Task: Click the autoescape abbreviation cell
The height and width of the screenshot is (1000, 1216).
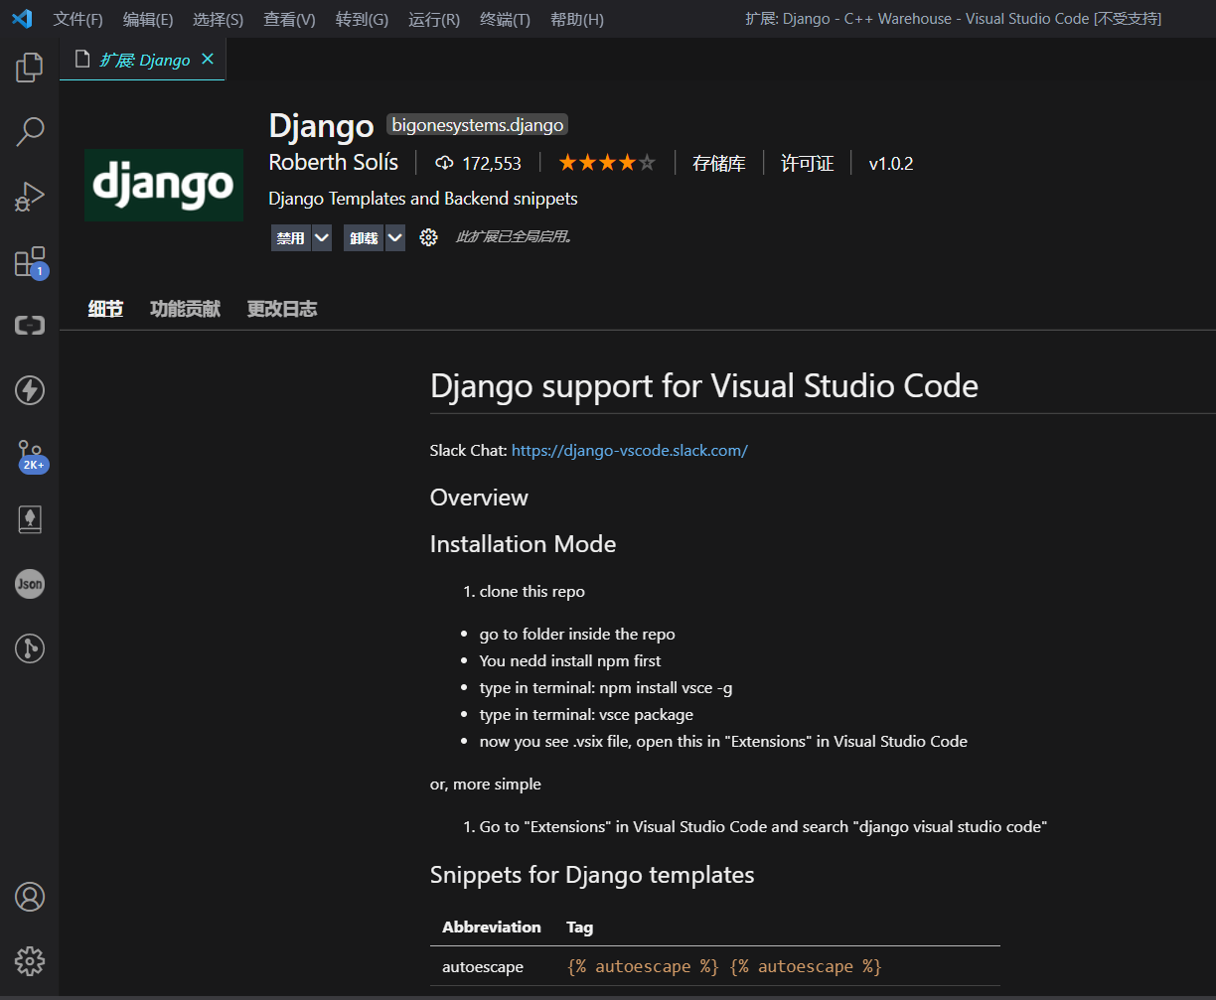Action: tap(483, 966)
